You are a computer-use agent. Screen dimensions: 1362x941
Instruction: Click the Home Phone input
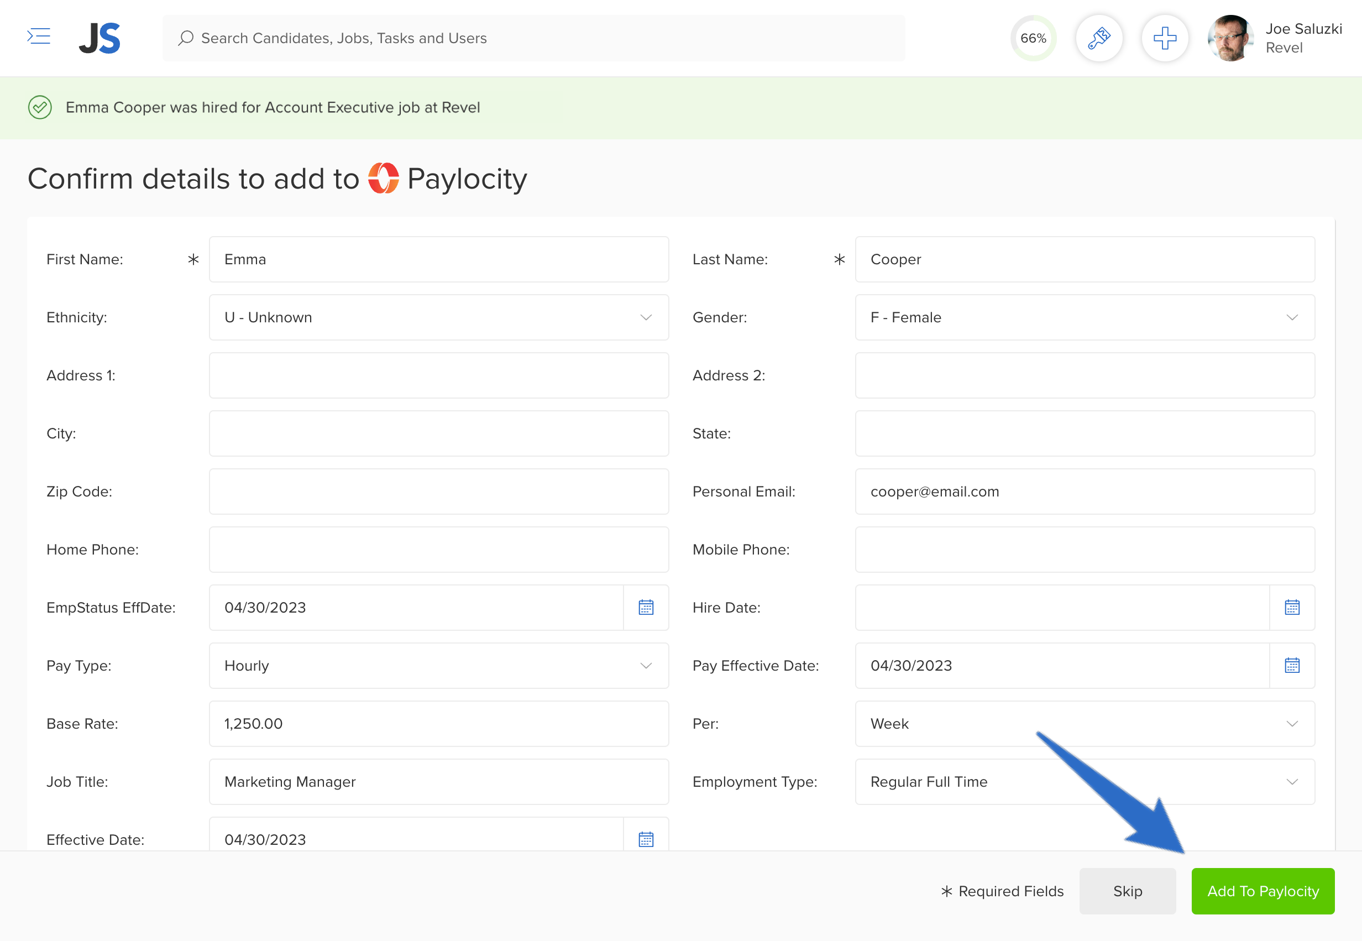pos(439,550)
